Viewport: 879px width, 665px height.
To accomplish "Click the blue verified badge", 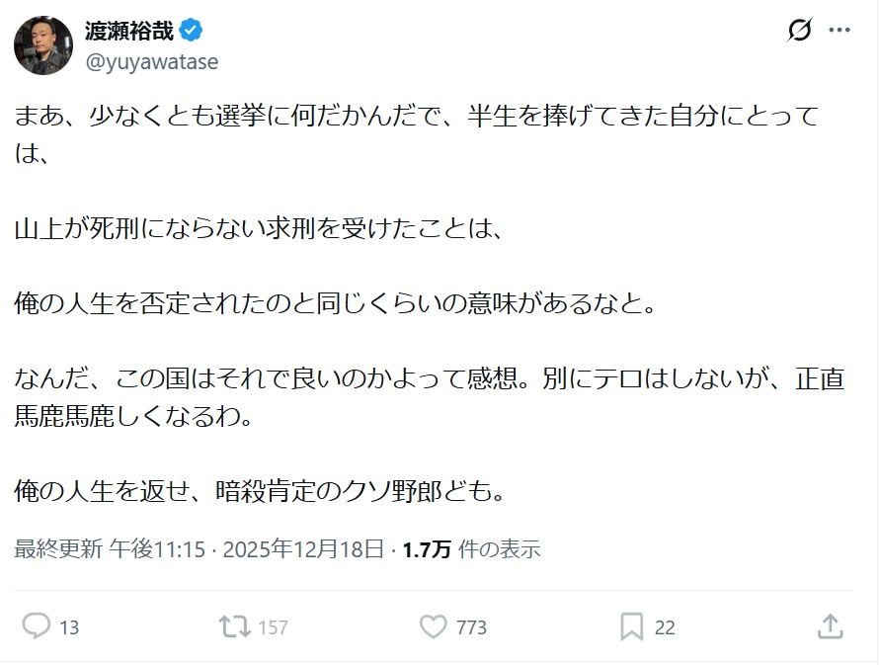I will pyautogui.click(x=192, y=32).
